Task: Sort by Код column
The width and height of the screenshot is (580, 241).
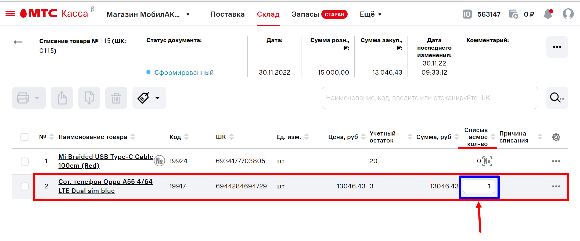Action: point(186,137)
